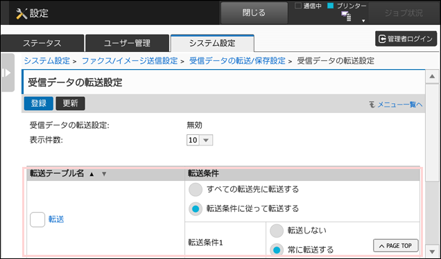Select 転送条件に従って転送する radio

point(196,209)
